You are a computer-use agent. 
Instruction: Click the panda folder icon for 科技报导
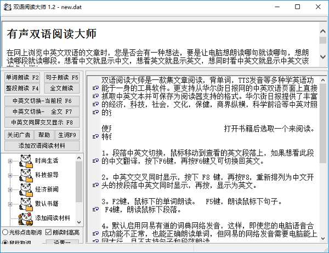[26, 175]
